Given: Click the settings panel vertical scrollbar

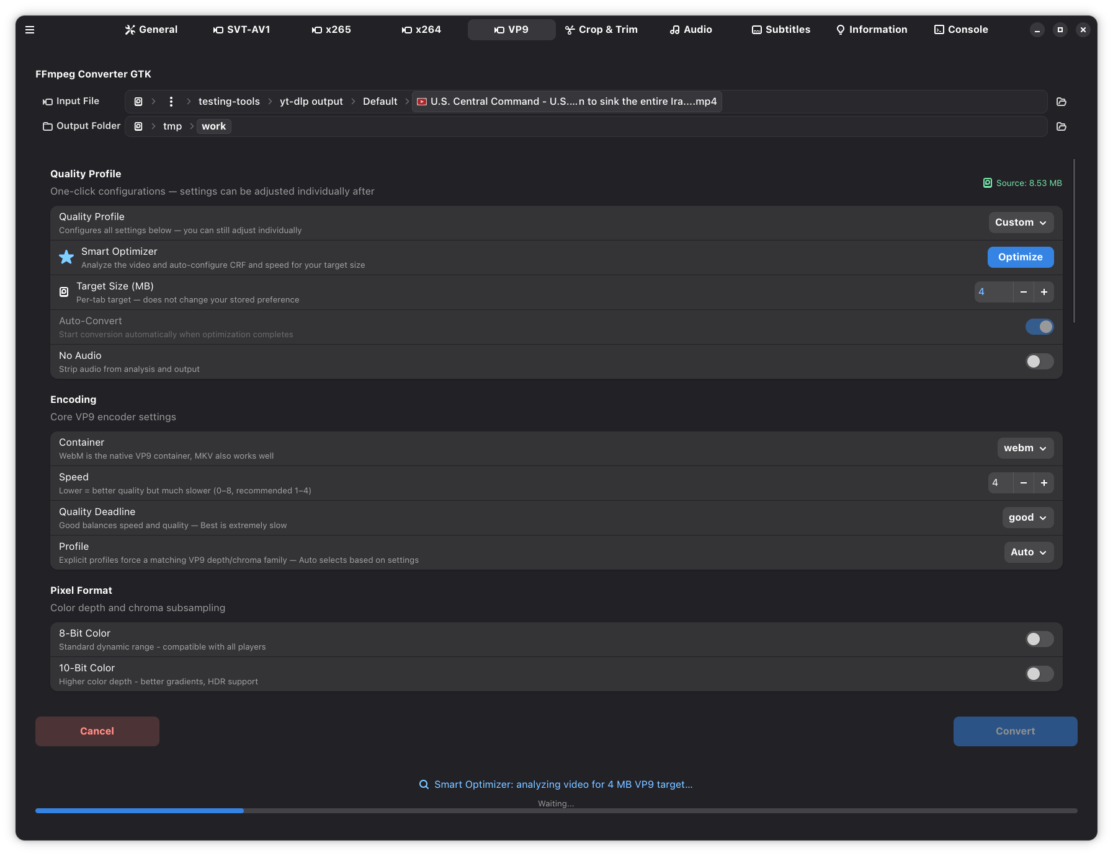Looking at the screenshot, I should tap(1074, 240).
